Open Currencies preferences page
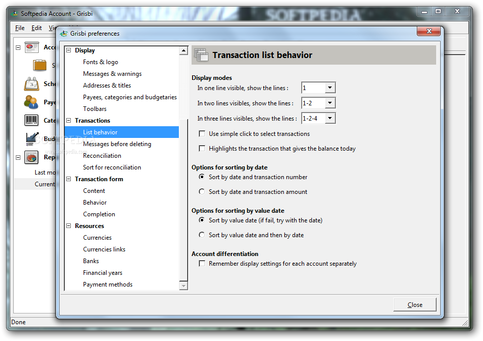This screenshot has width=483, height=341. tap(97, 237)
